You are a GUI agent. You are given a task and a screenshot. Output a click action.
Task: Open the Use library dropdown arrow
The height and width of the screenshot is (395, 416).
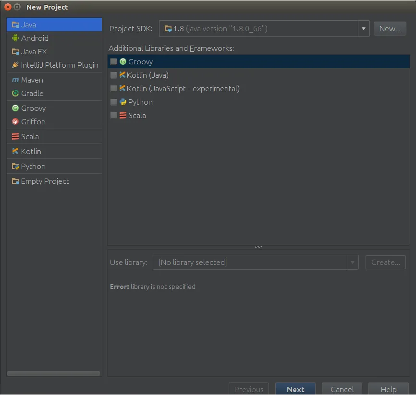(353, 263)
